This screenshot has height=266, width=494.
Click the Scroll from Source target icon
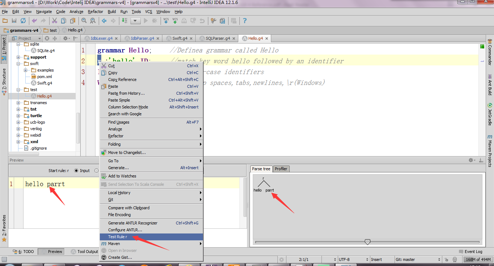tap(47, 38)
